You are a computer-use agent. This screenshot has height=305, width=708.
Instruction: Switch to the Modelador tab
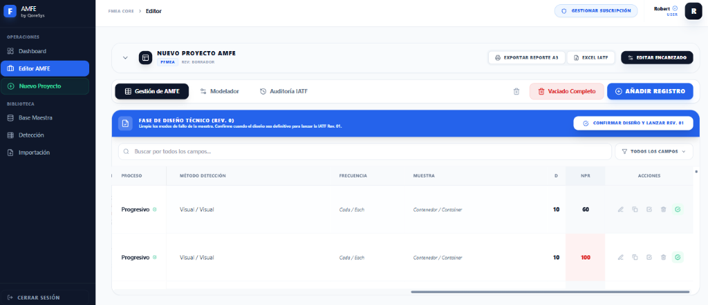(x=219, y=91)
